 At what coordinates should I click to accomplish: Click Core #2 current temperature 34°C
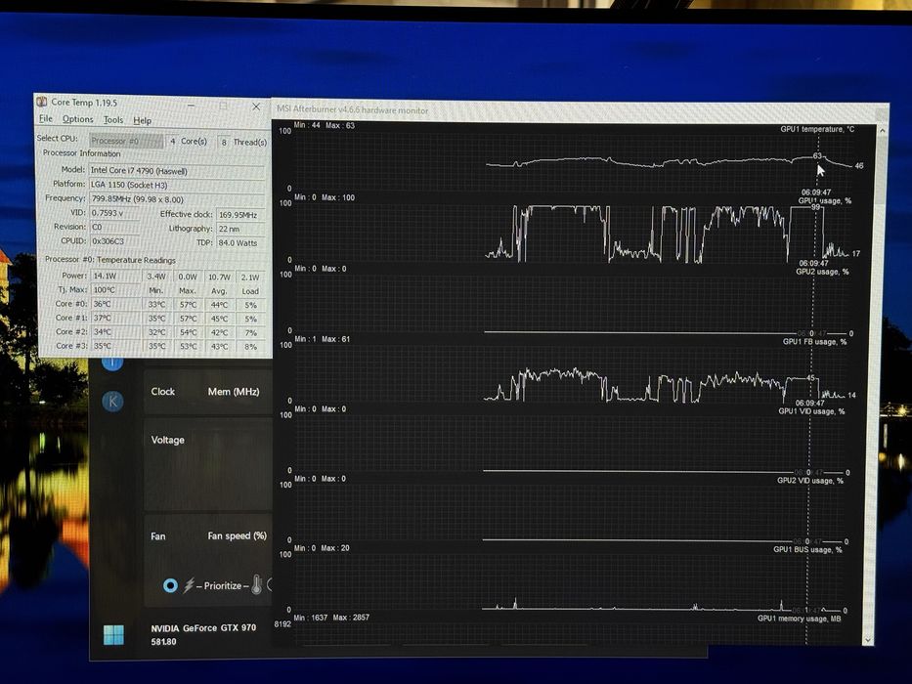115,331
